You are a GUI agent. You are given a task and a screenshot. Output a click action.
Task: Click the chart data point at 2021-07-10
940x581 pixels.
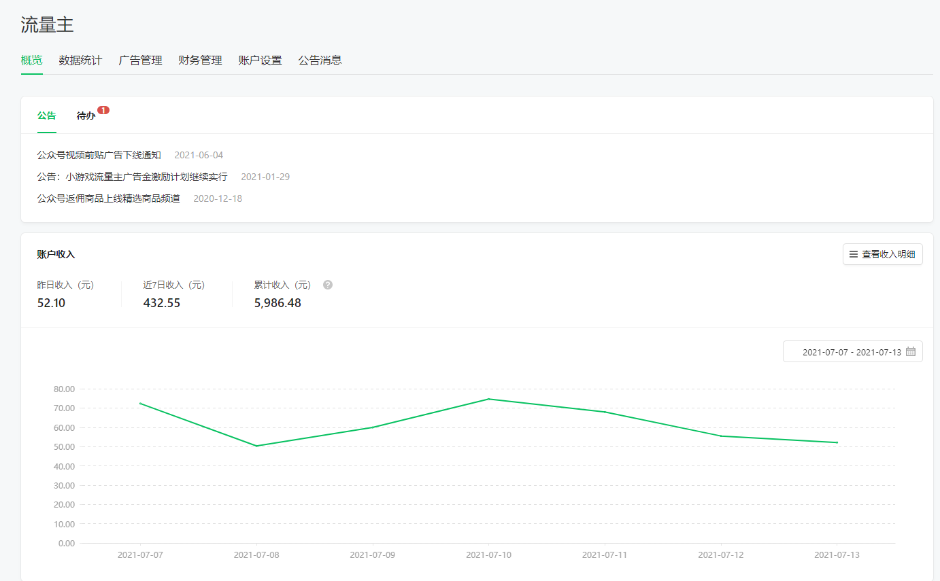(488, 399)
